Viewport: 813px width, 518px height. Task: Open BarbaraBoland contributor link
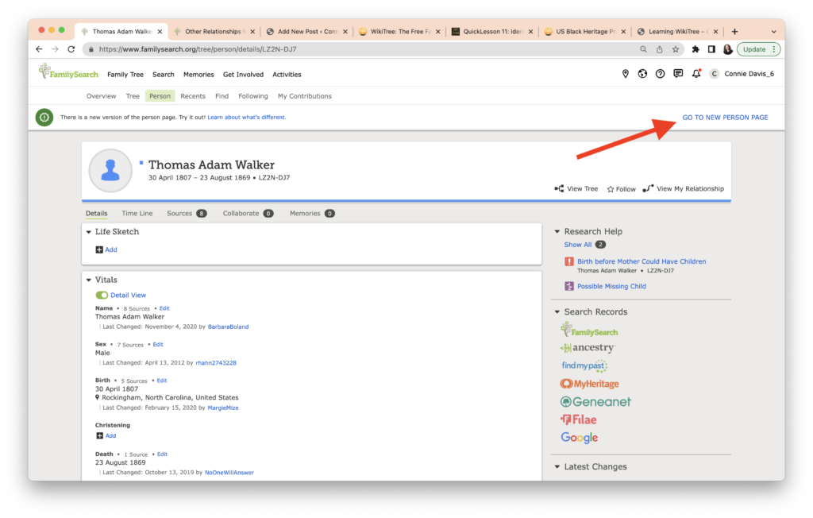tap(228, 327)
